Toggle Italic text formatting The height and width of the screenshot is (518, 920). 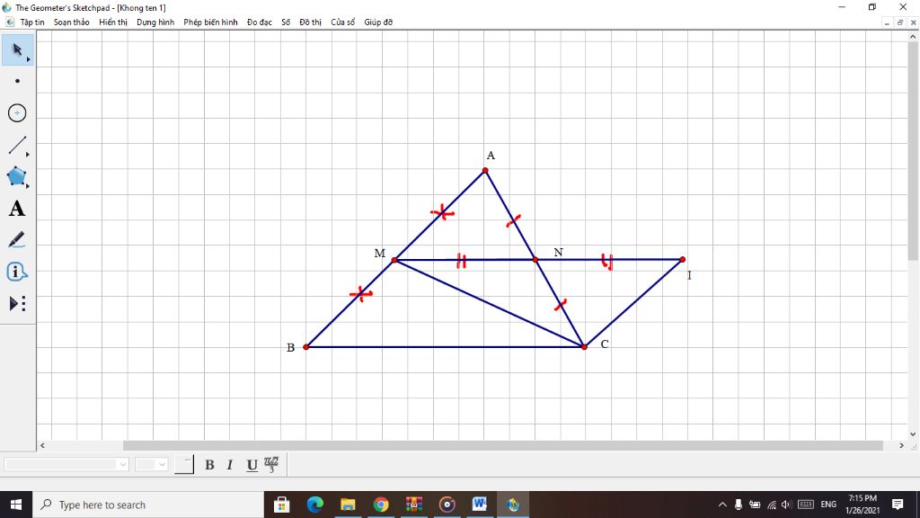point(230,465)
